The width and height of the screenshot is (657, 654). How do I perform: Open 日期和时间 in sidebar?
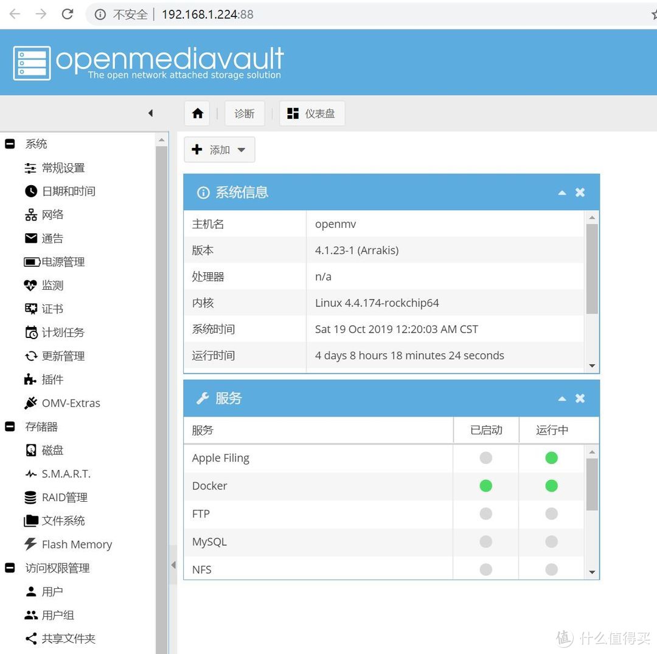[69, 191]
